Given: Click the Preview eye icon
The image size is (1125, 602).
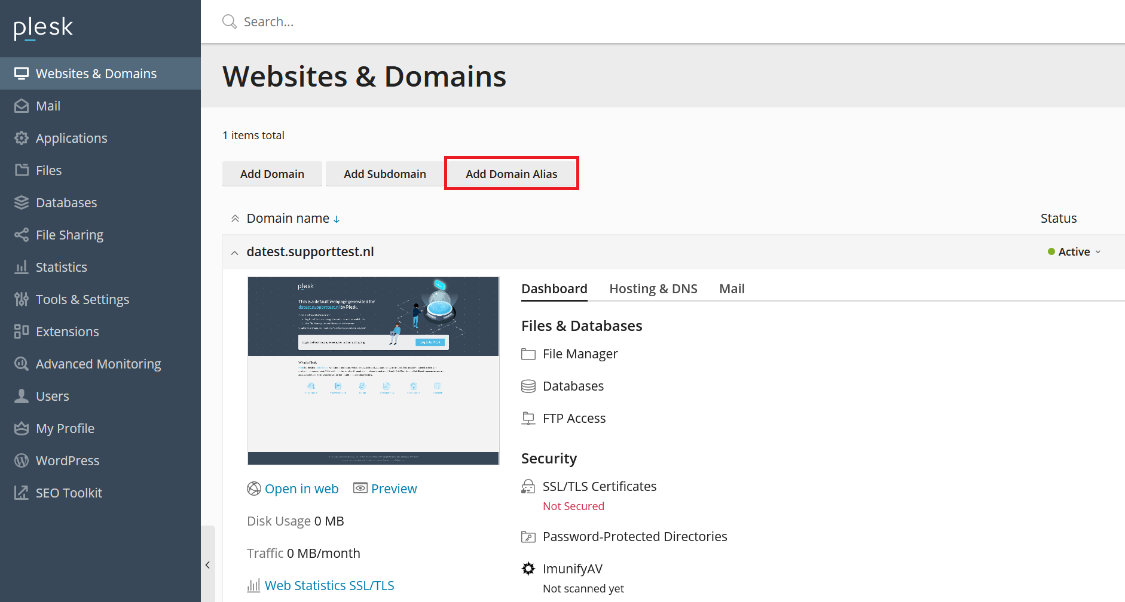Looking at the screenshot, I should (360, 489).
